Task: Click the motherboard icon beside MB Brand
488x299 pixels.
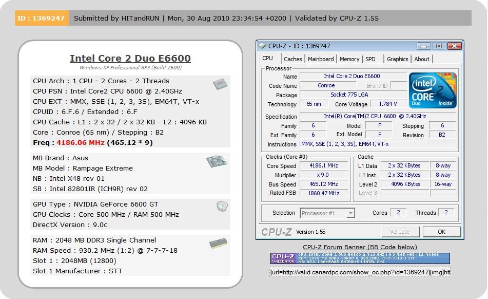Action: [x=217, y=161]
